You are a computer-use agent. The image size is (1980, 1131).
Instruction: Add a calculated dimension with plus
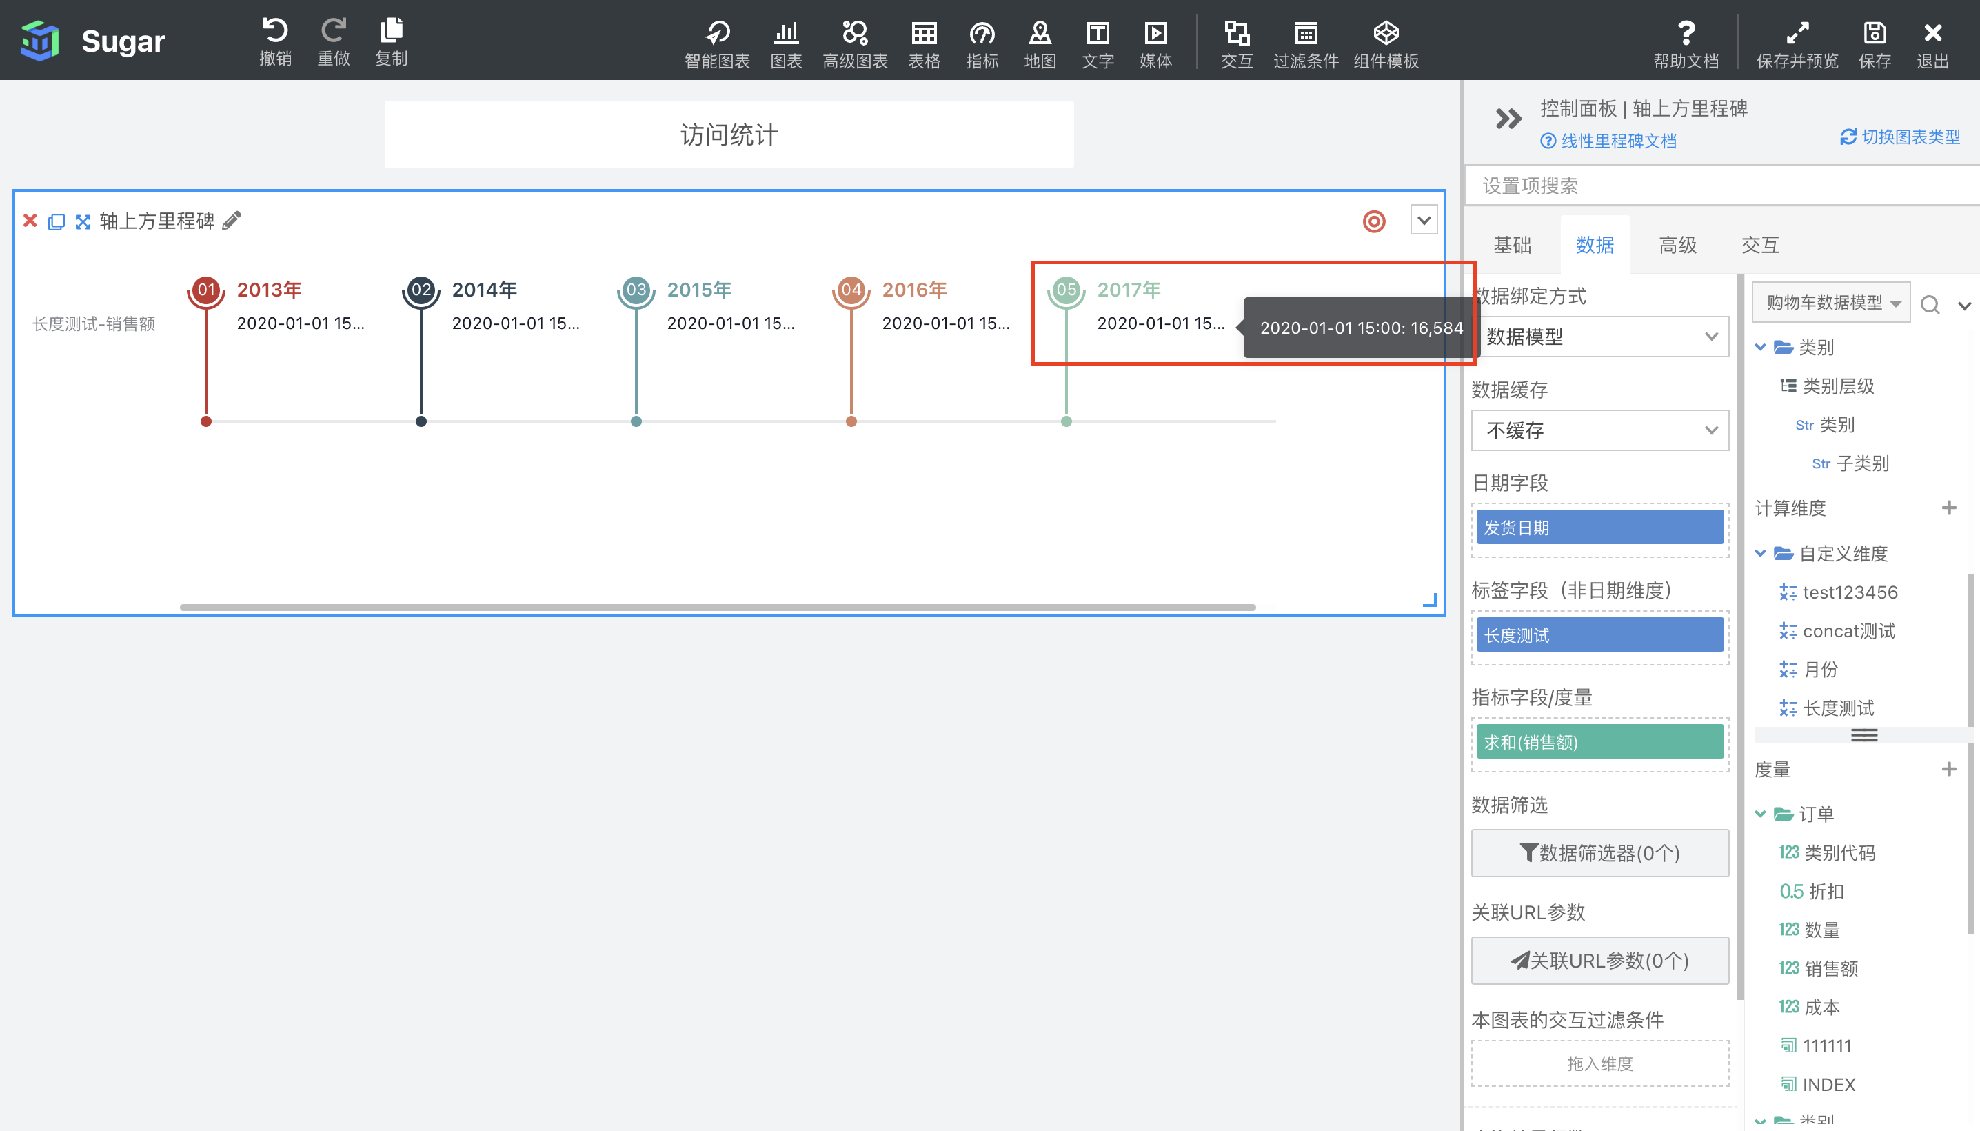pos(1948,508)
